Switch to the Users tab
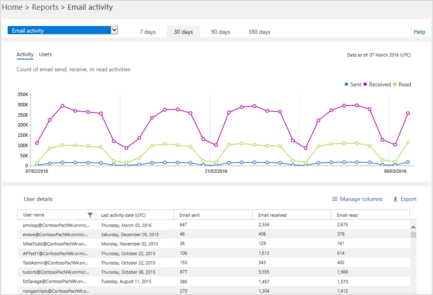This screenshot has height=295, width=433. pos(45,54)
